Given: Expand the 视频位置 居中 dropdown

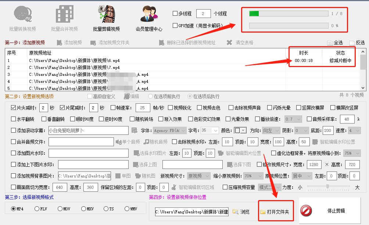Looking at the screenshot, I should pyautogui.click(x=302, y=176).
